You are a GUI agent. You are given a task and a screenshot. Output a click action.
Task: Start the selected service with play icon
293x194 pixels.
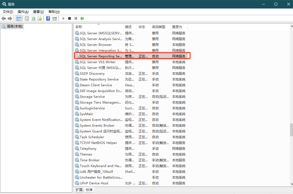click(63, 18)
